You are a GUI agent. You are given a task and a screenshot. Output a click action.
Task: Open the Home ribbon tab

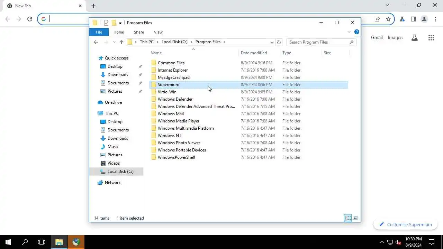point(119,32)
